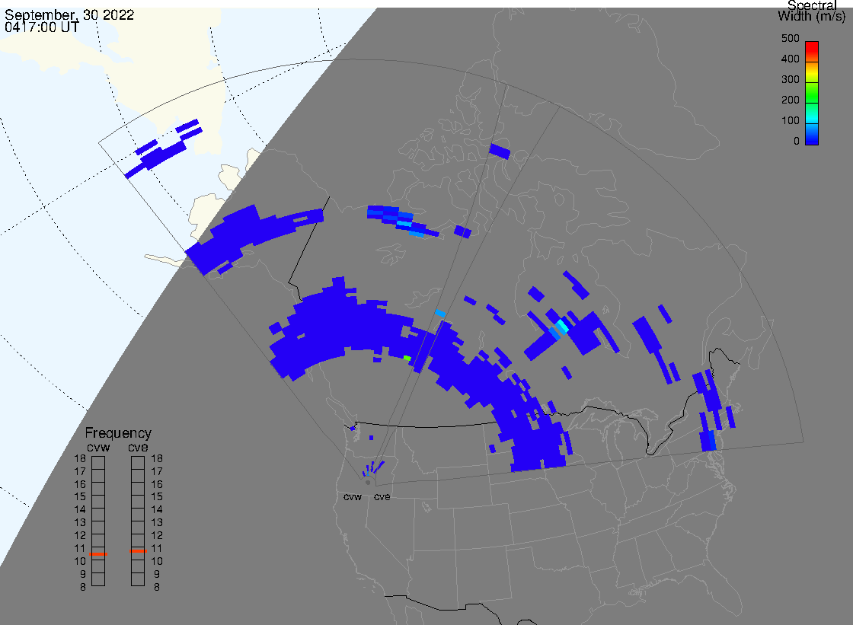Click the '14' label left of the cvw bar
This screenshot has width=853, height=625.
pyautogui.click(x=80, y=510)
